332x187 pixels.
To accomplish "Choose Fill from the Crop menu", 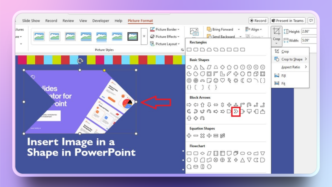I will point(283,76).
